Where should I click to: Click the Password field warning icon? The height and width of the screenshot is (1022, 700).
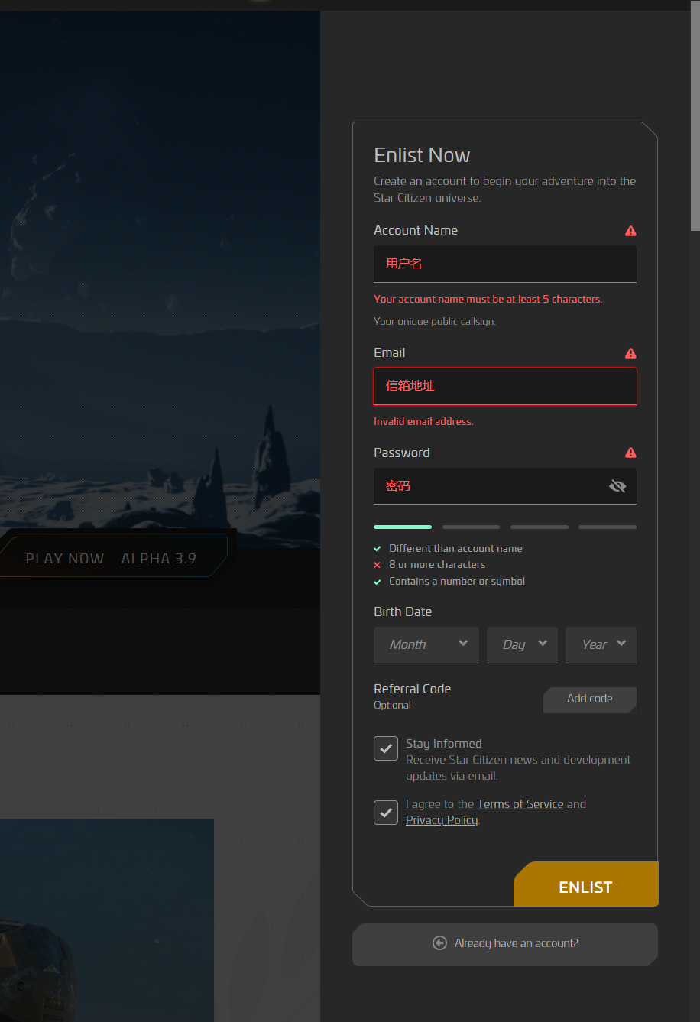[630, 453]
